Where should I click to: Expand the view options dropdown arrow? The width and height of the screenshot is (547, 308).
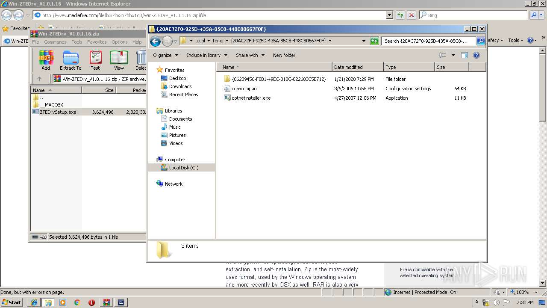coord(453,55)
